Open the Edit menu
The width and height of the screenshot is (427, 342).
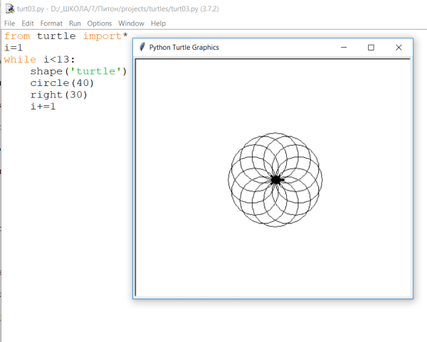click(28, 23)
